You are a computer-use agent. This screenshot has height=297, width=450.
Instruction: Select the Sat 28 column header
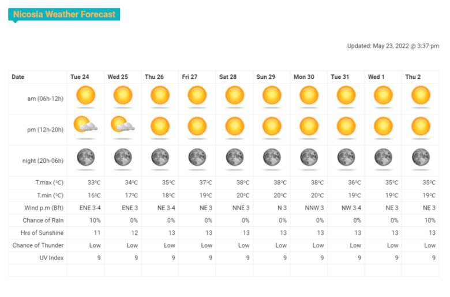tap(228, 77)
